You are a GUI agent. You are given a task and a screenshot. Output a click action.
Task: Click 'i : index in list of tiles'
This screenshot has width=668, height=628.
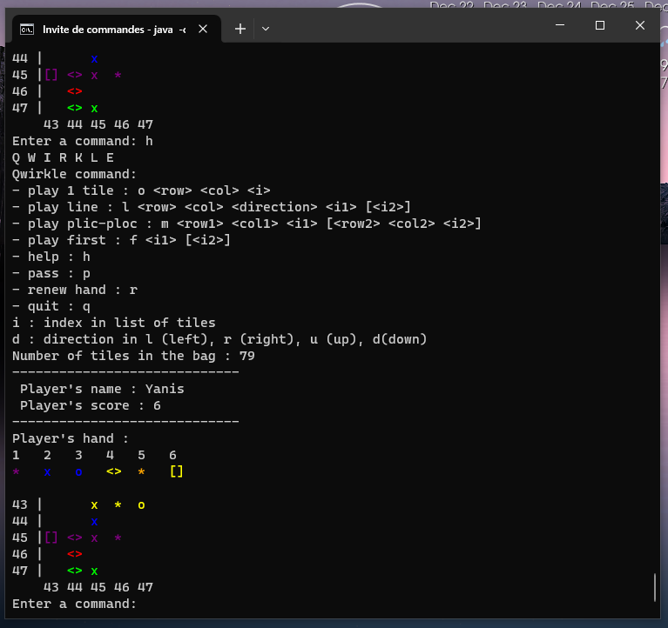click(114, 323)
